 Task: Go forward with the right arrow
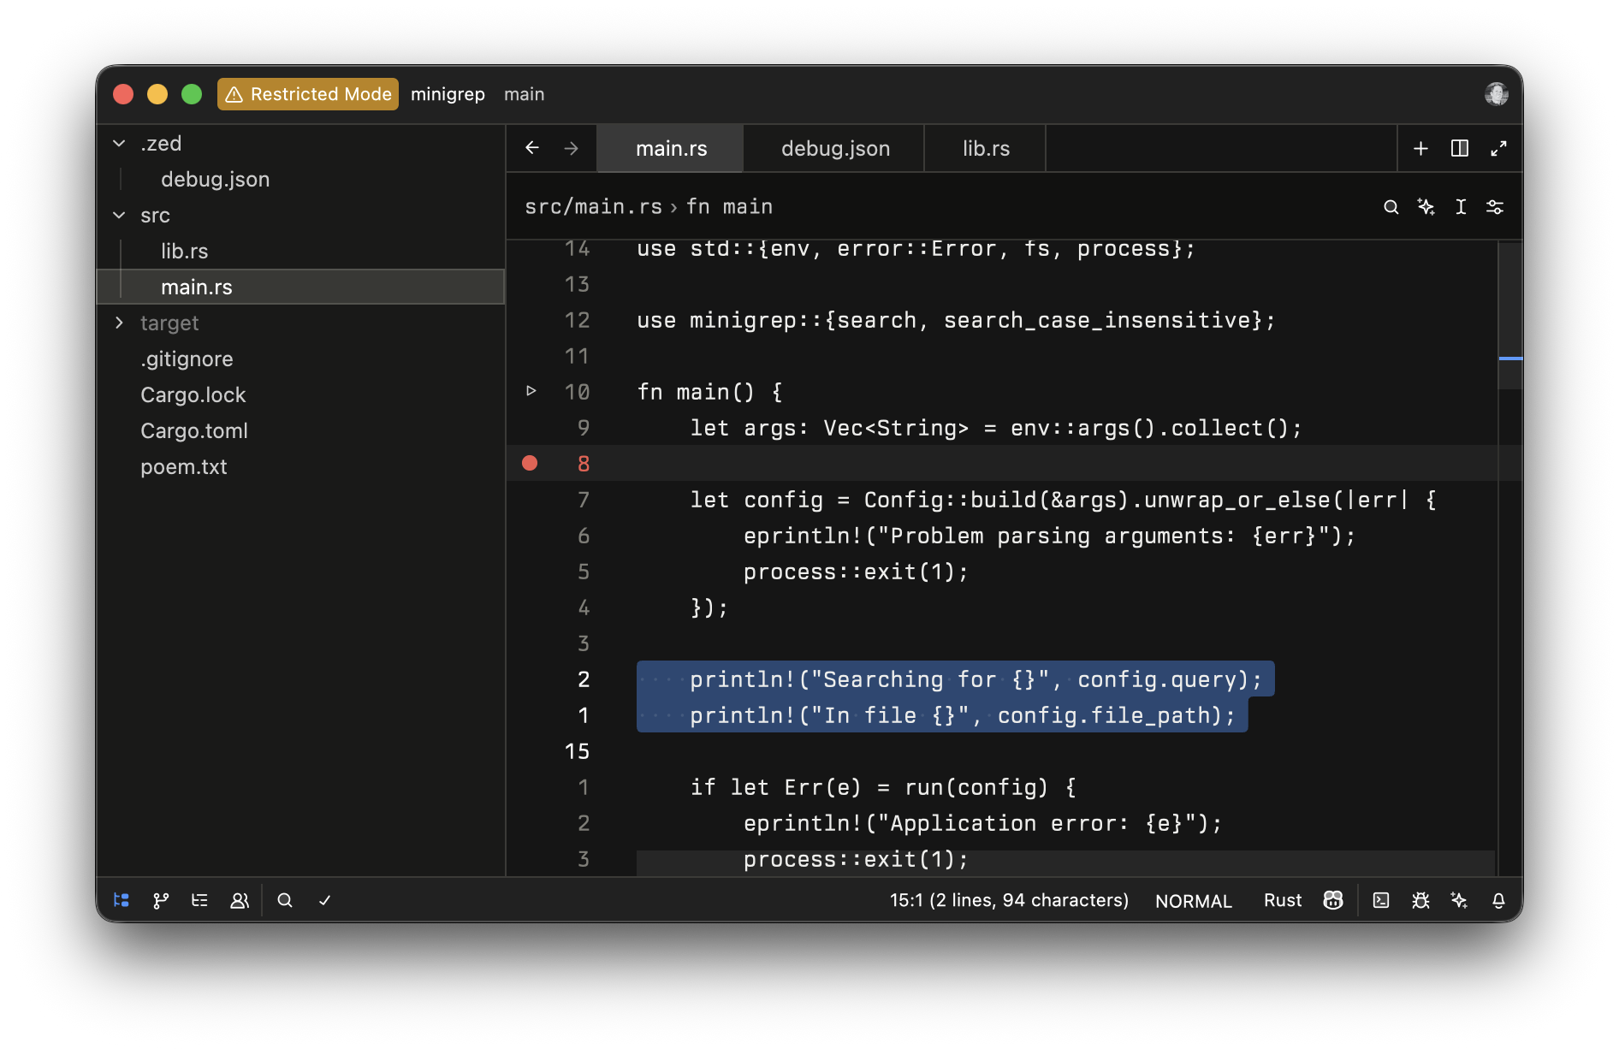pyautogui.click(x=571, y=148)
